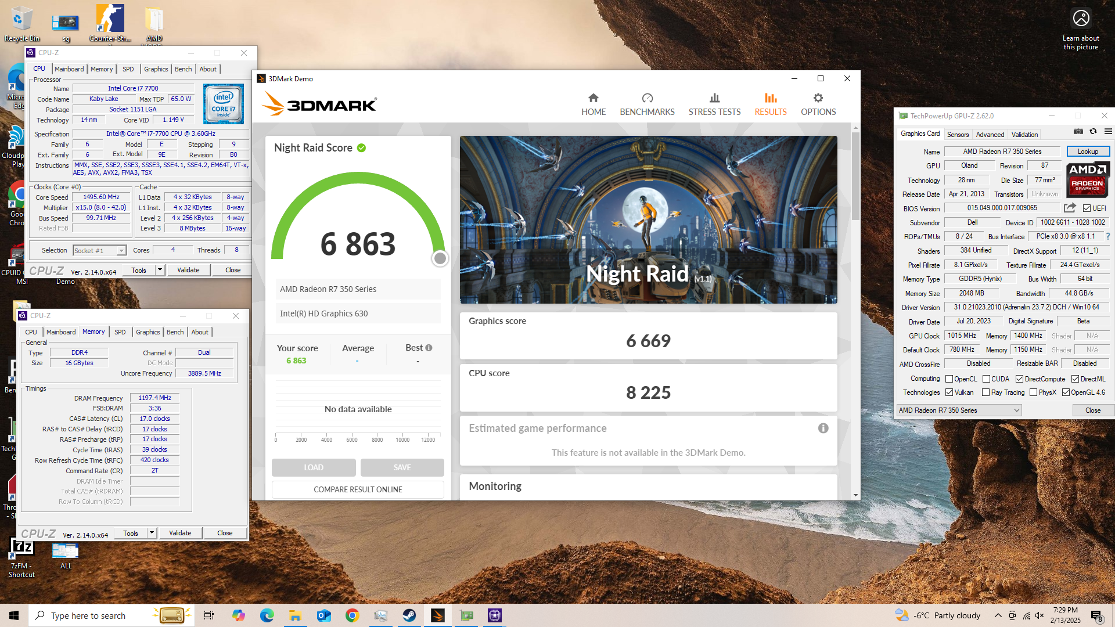Click the taskbar search box
Image resolution: width=1115 pixels, height=627 pixels.
[x=110, y=615]
